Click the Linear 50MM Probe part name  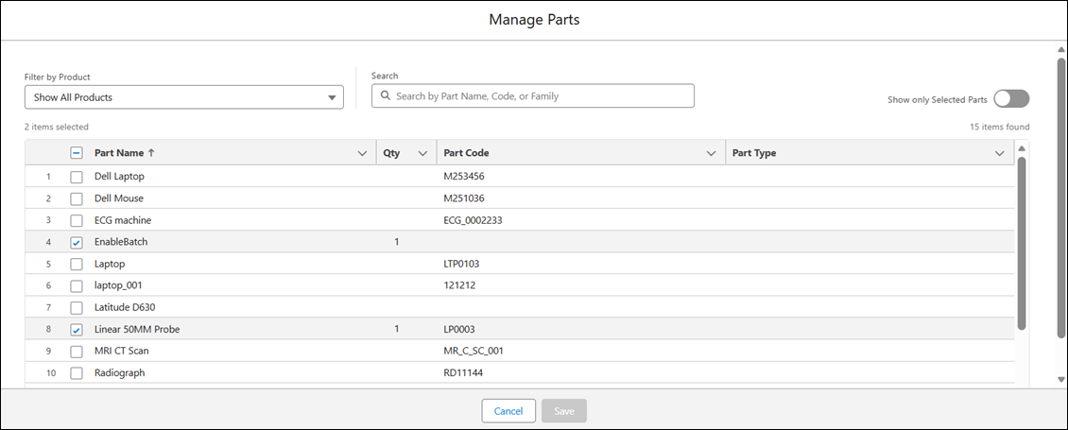pos(137,329)
